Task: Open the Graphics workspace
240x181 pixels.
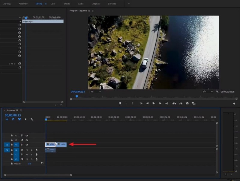Action: (x=95, y=4)
